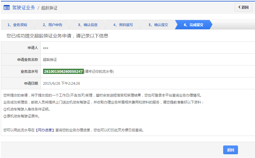Screen dimensions: 255x158
Task: Click the application date 2015/6/26 value
Action: [61, 83]
